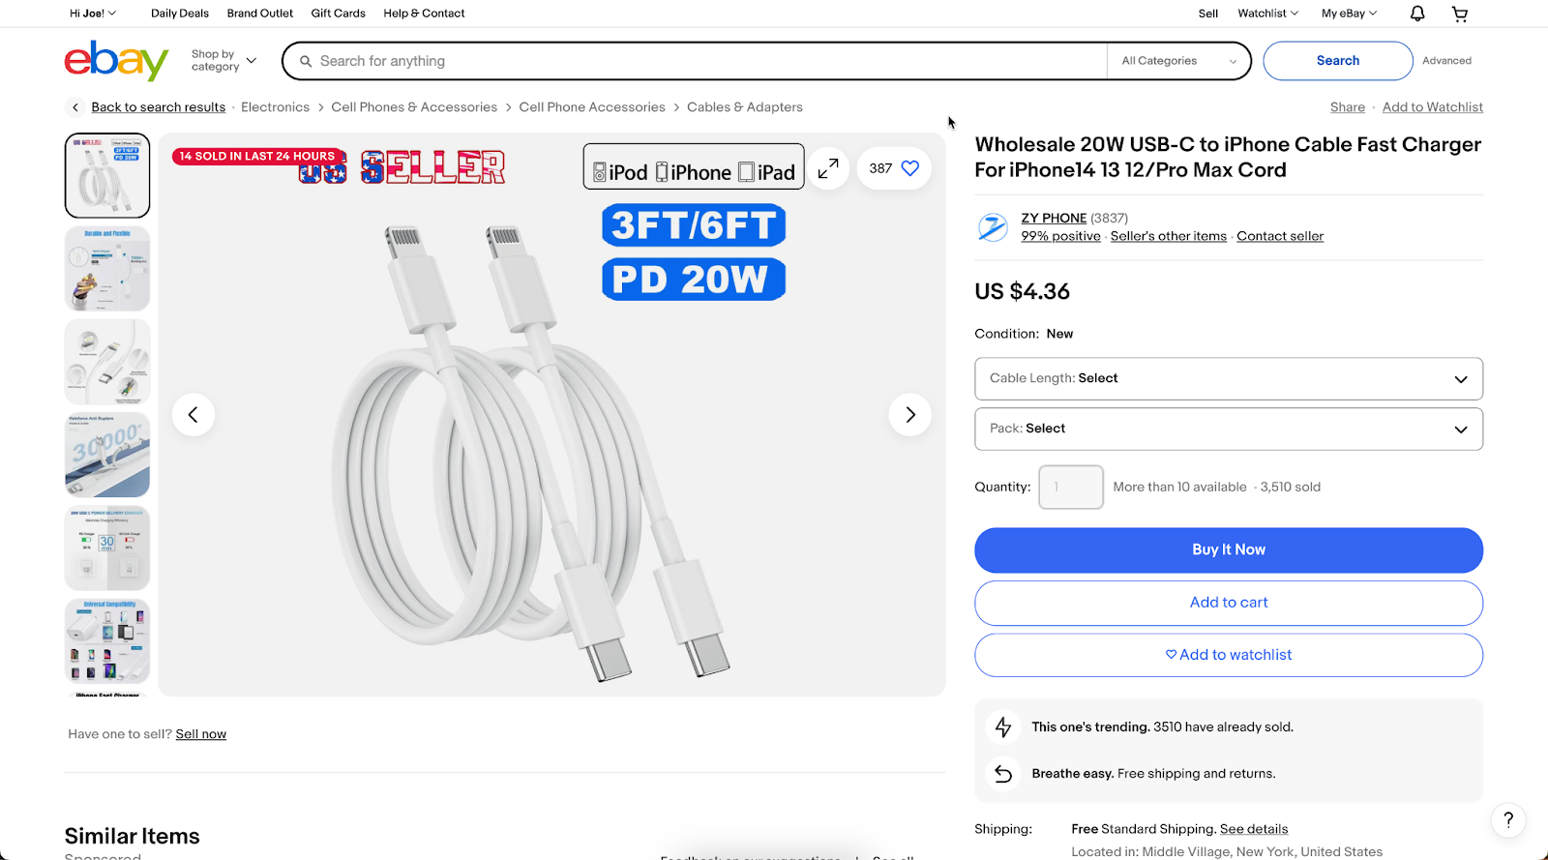Save the listing with the heart icon
1548x860 pixels.
908,167
